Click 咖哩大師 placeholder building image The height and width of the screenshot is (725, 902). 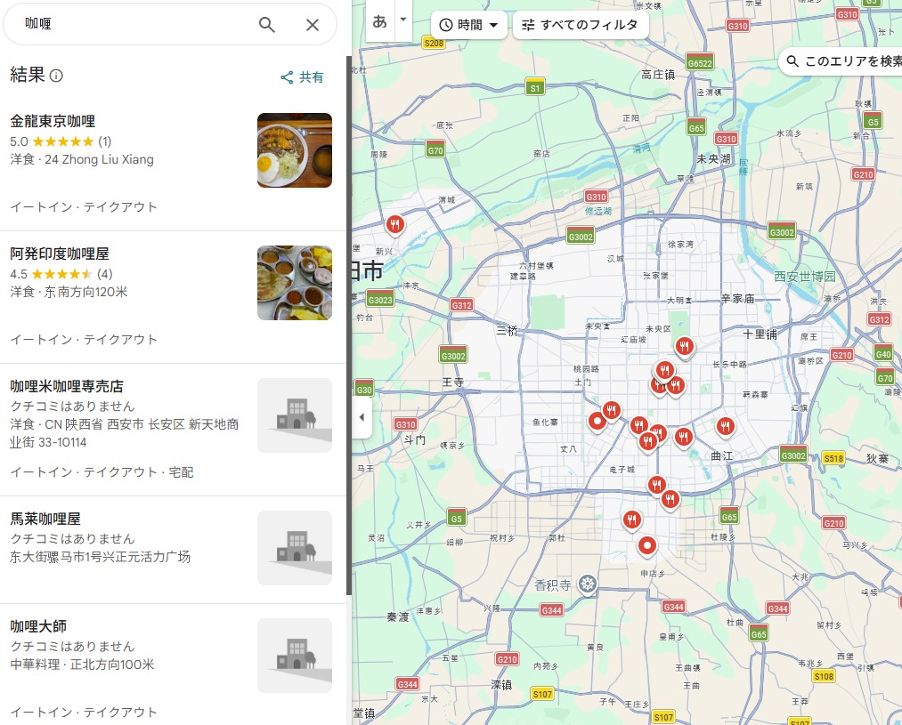point(294,656)
